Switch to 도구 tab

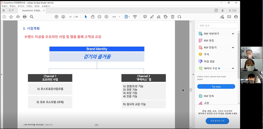(11, 10)
